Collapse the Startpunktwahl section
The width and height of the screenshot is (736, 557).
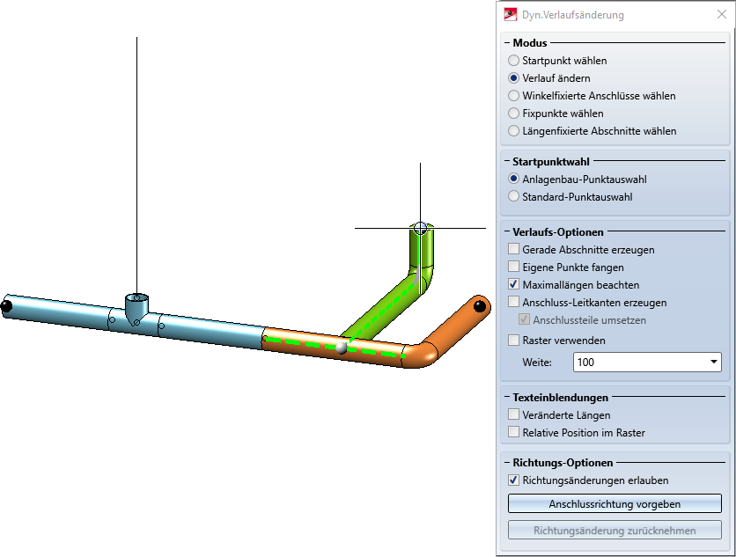507,161
